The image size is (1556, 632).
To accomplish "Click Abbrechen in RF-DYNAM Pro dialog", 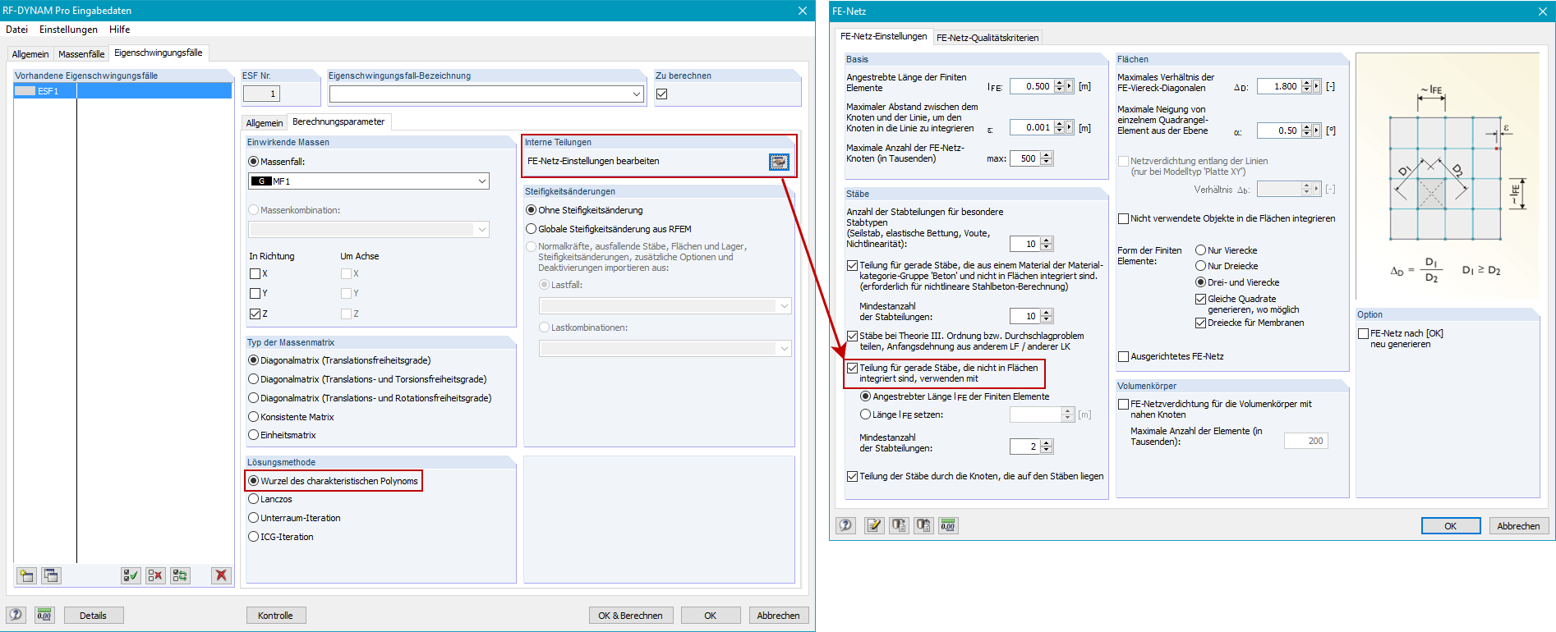I will pos(778,616).
